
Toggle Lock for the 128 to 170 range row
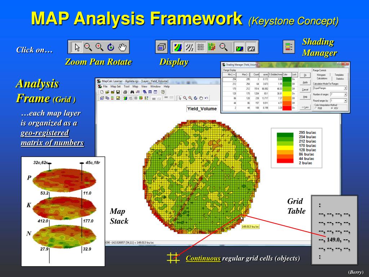295,93
